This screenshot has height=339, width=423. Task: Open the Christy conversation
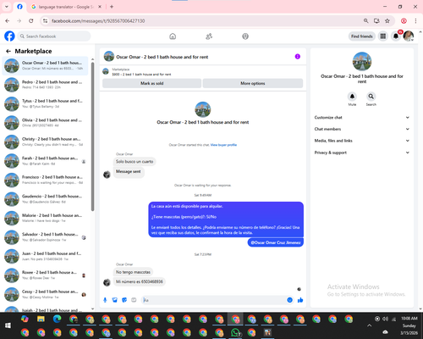45,142
